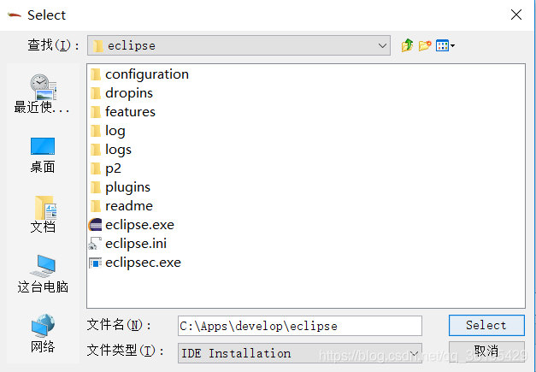Close the Select dialog
The height and width of the screenshot is (372, 536).
516,15
